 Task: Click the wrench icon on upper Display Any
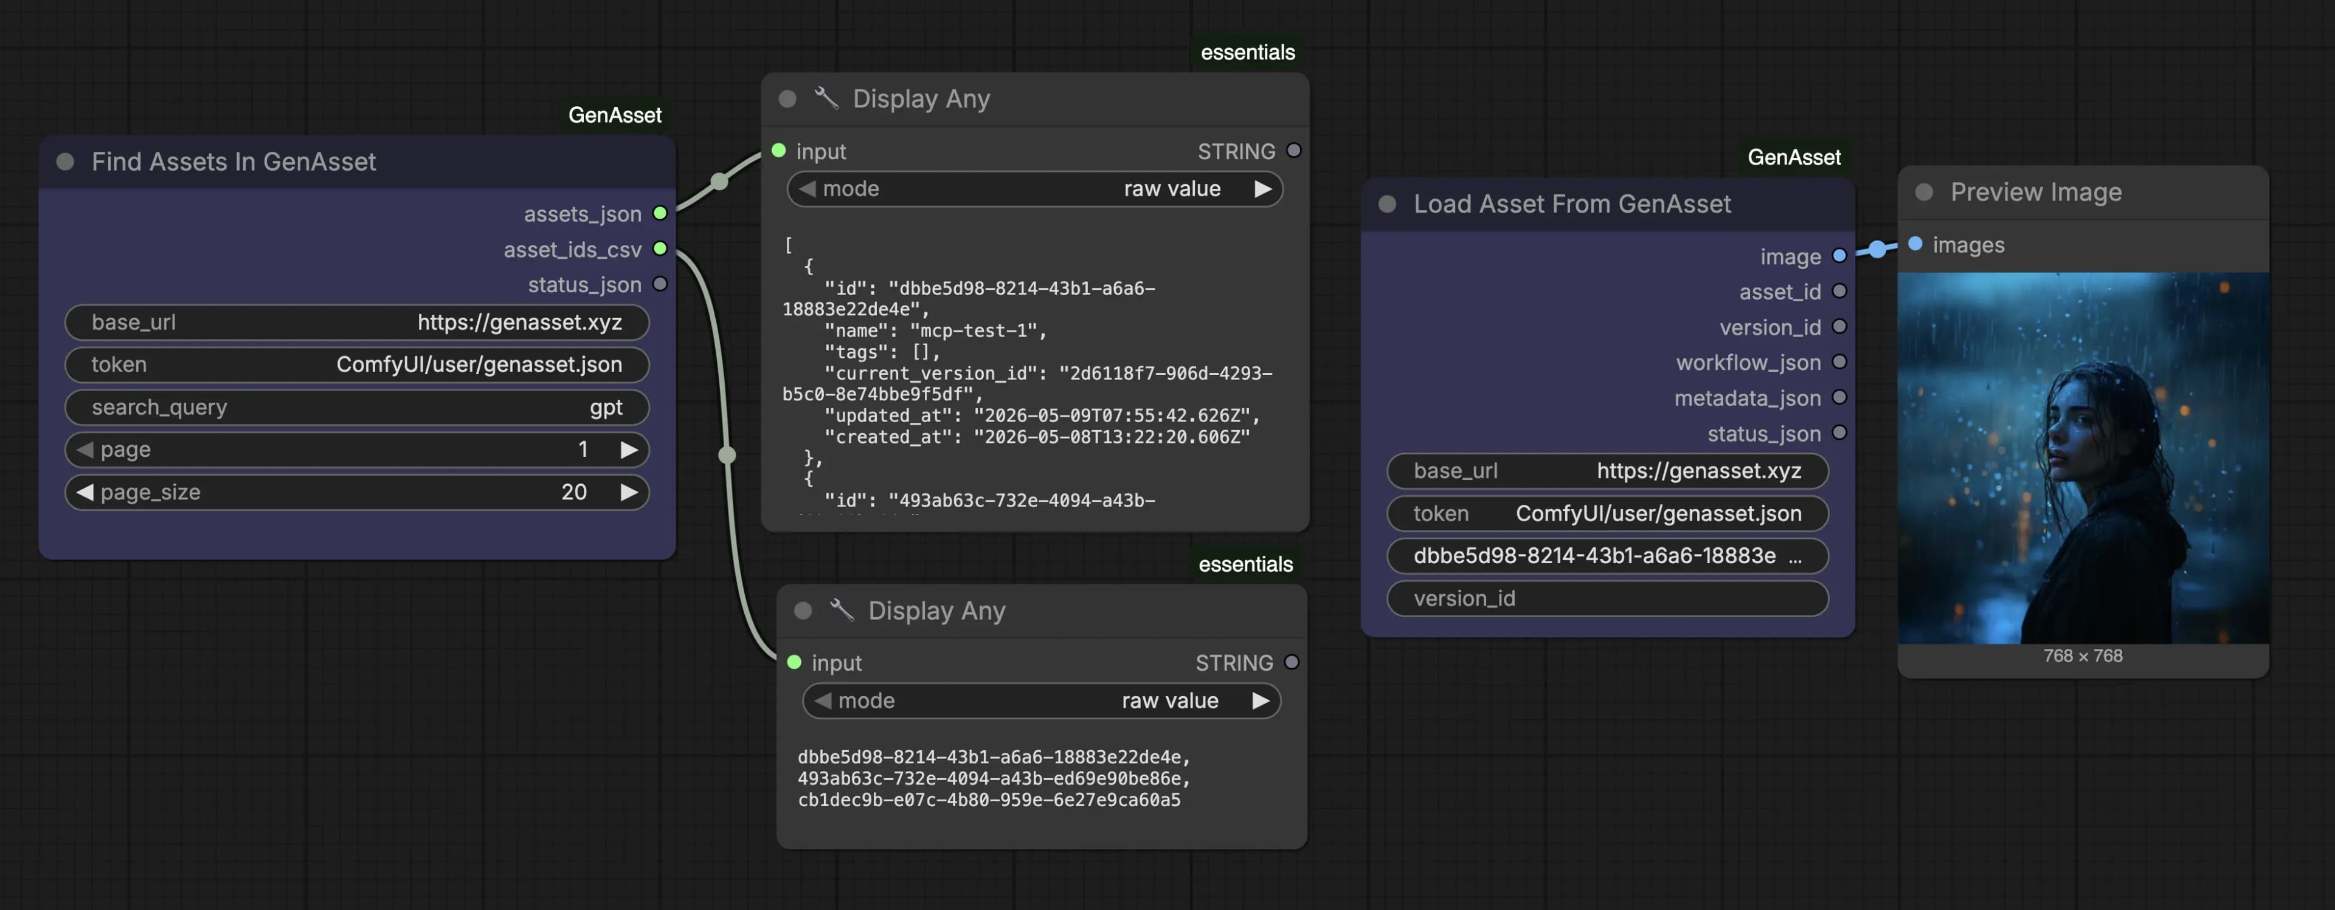pos(826,98)
